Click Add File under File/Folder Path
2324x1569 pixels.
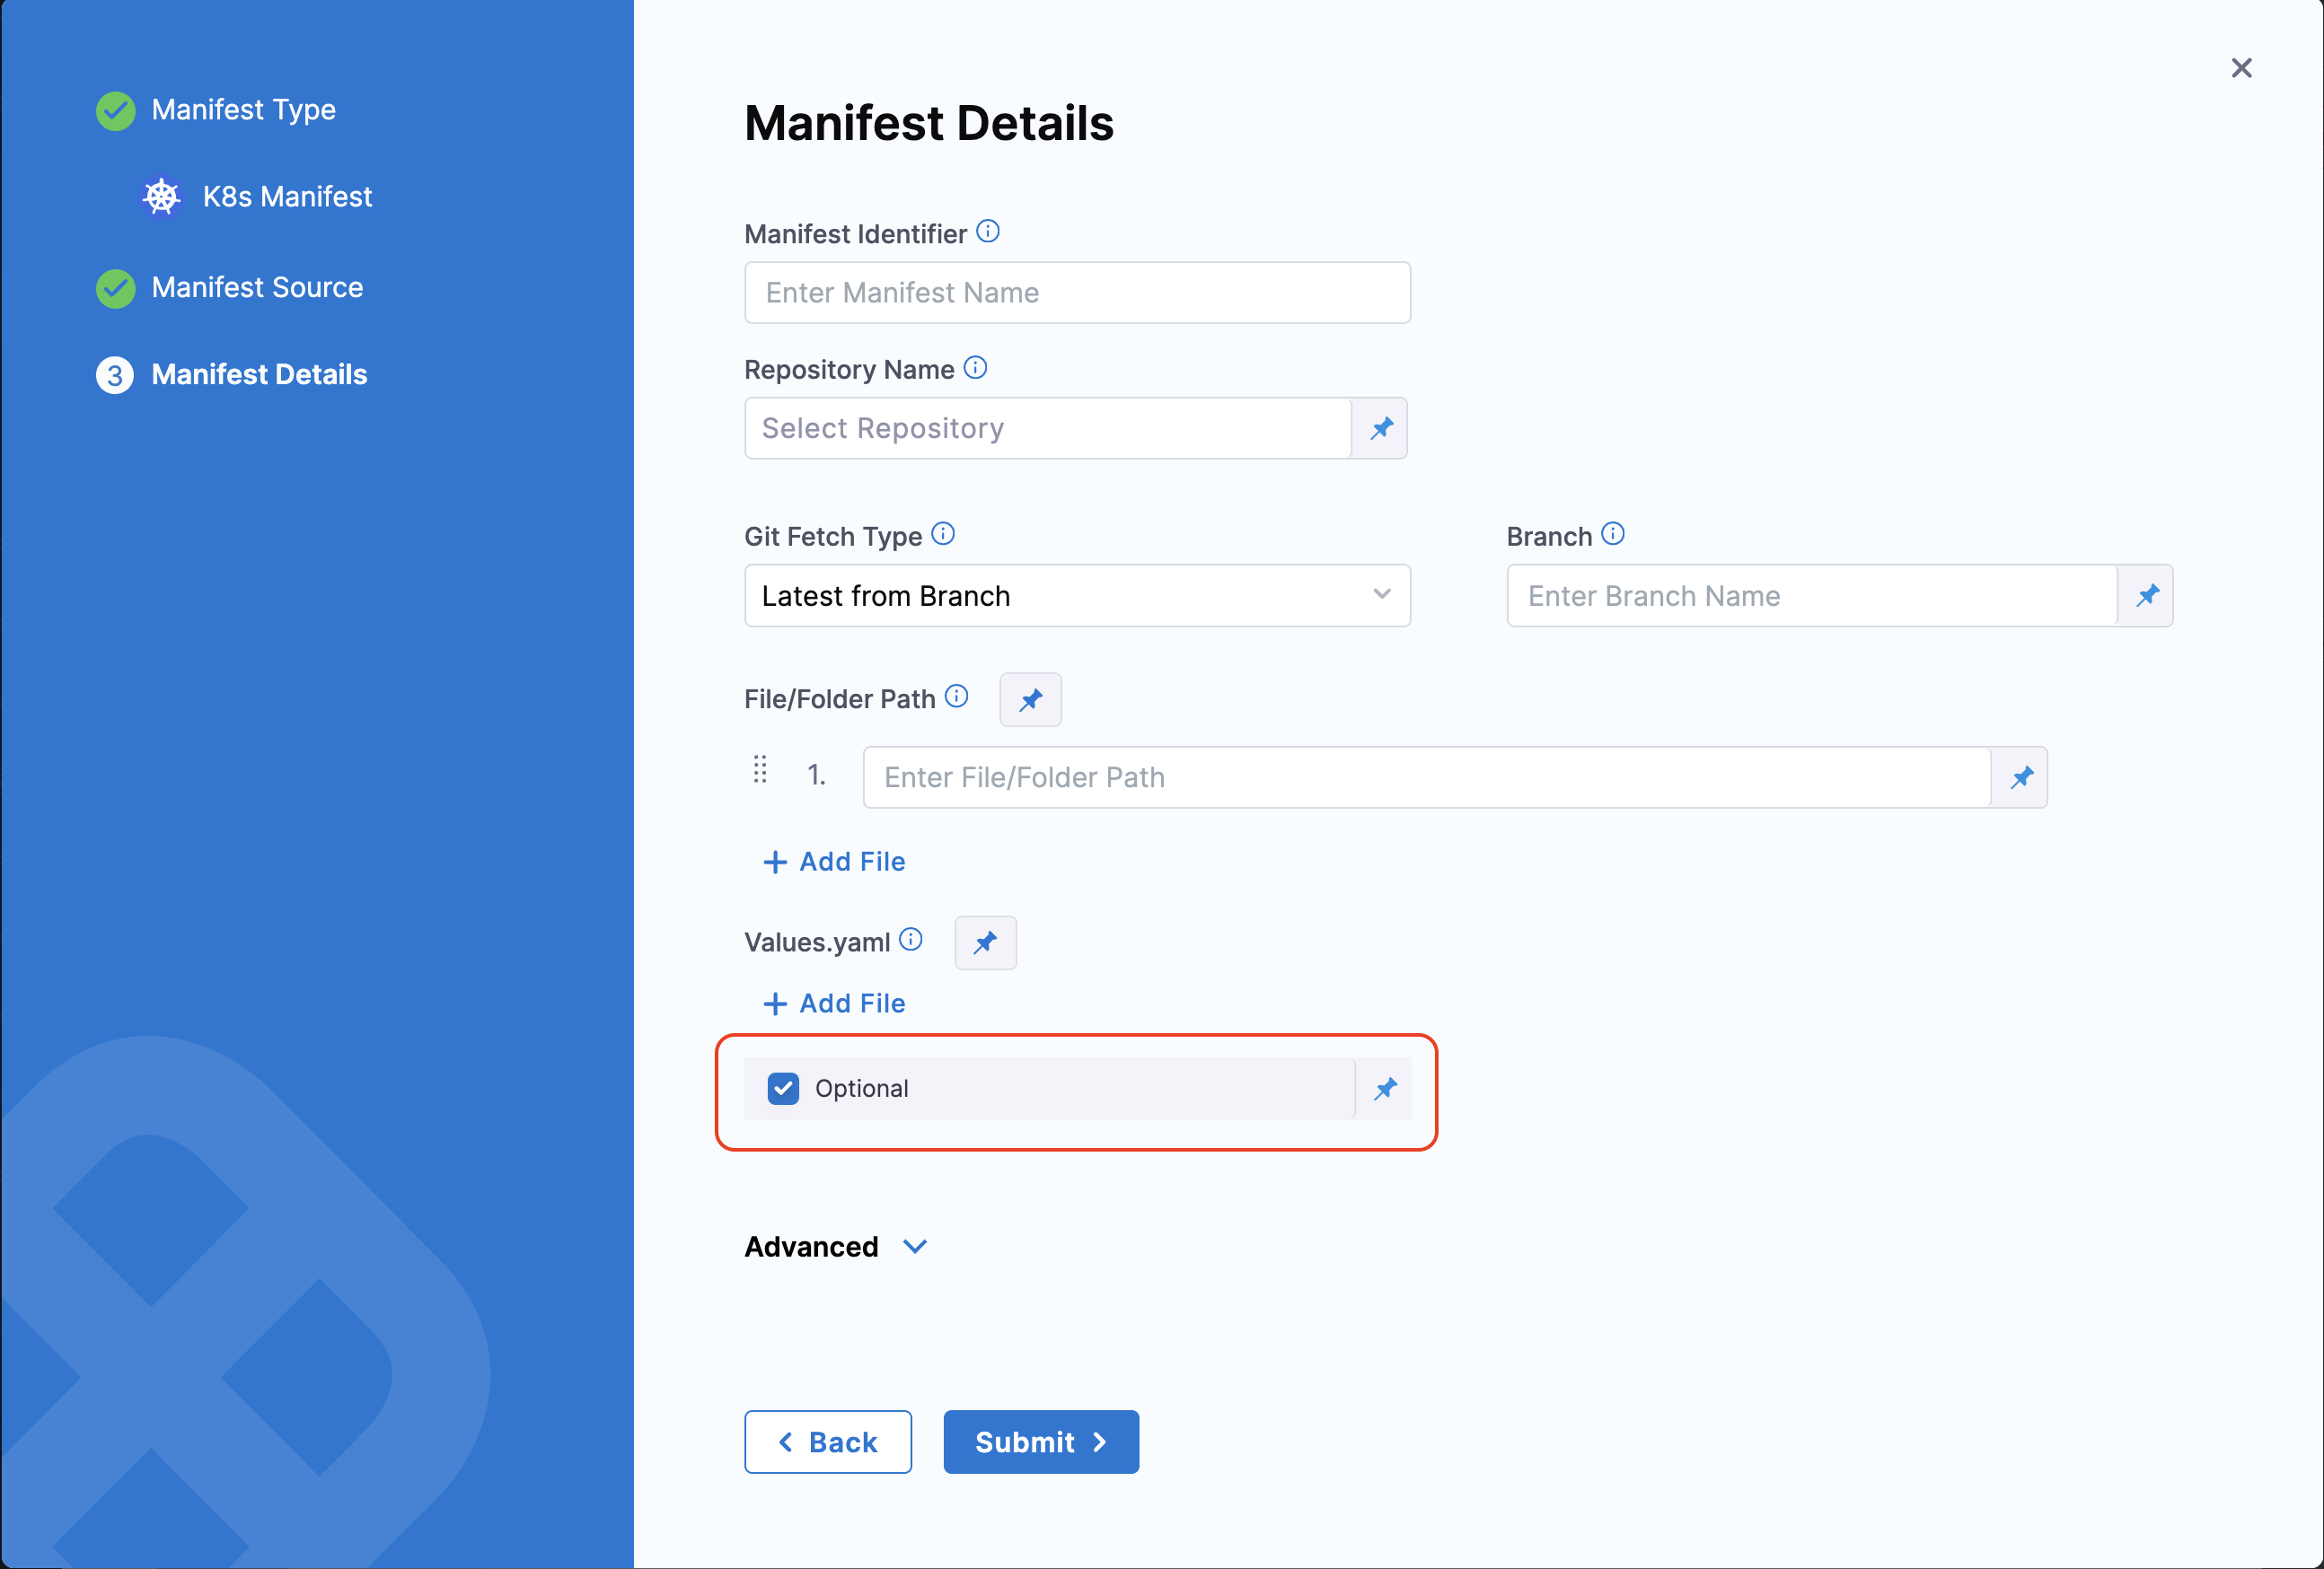(835, 863)
